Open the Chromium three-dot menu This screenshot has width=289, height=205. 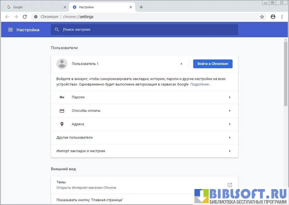pos(283,17)
